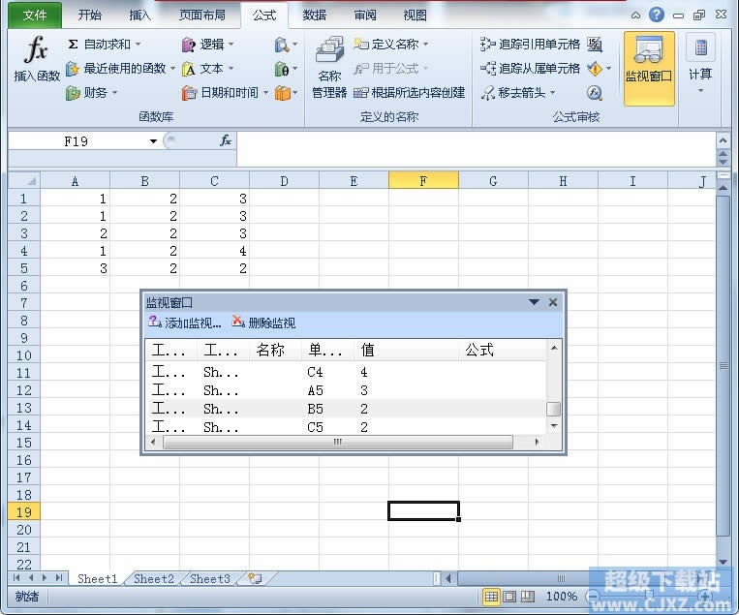Expand the formula bar

coord(723,140)
